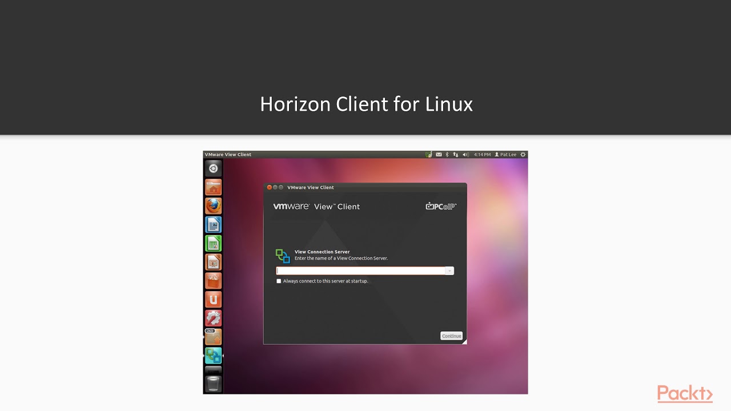Screen dimensions: 731x411
Task: Open the Bluetooth indicator menu
Action: point(447,155)
